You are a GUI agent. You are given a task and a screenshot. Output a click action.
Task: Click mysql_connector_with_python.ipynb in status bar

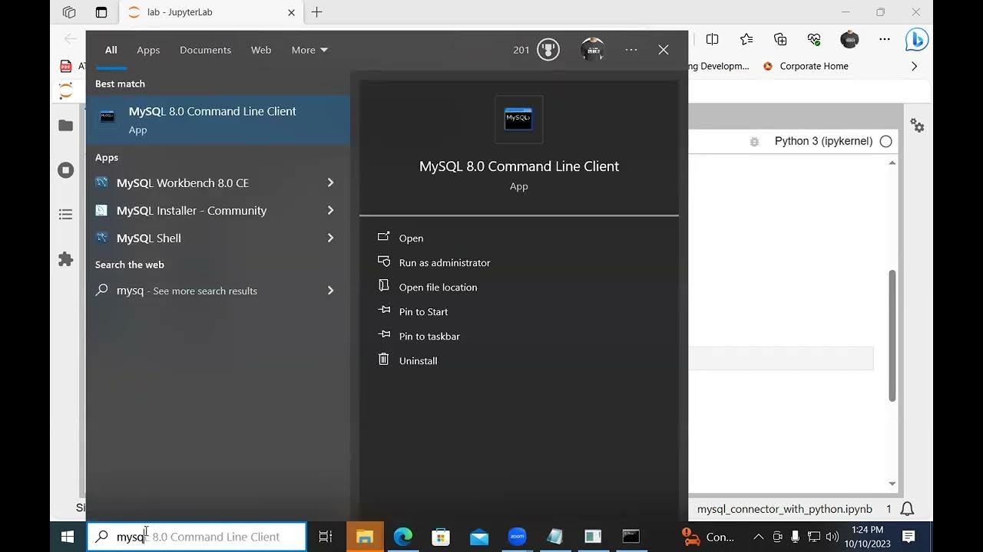coord(784,509)
